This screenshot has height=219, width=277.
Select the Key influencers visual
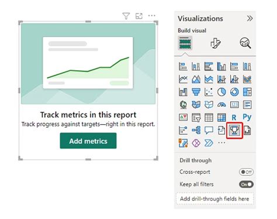point(183,131)
